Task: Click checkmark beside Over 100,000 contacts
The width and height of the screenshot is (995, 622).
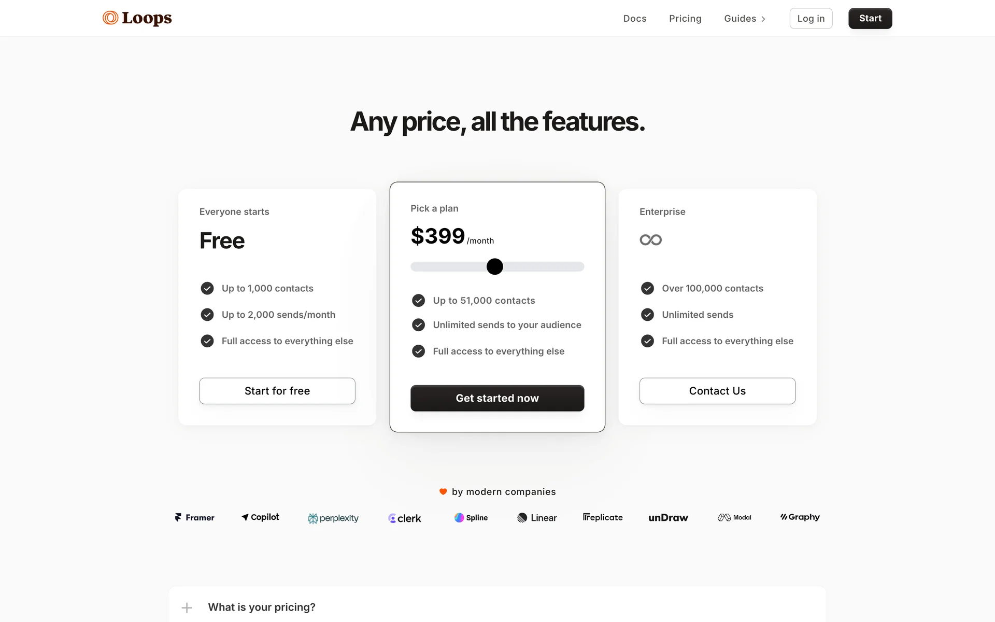Action: [x=647, y=288]
